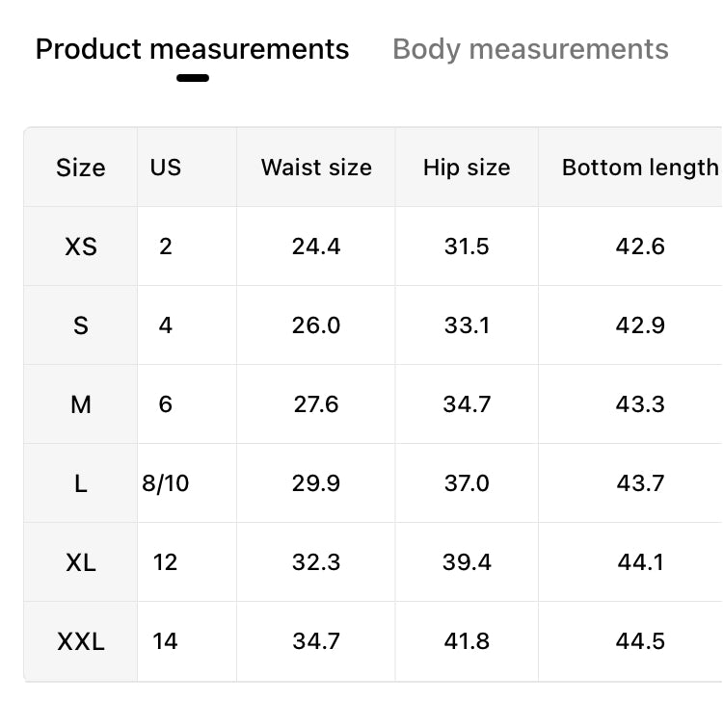Click bottom length value 43.3
723x701 pixels.
tap(640, 404)
